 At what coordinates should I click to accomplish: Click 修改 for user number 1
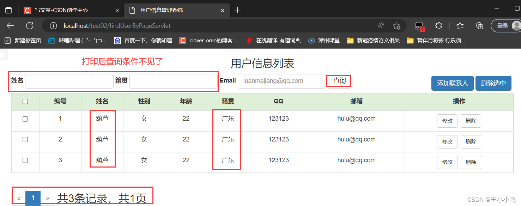[x=447, y=121]
